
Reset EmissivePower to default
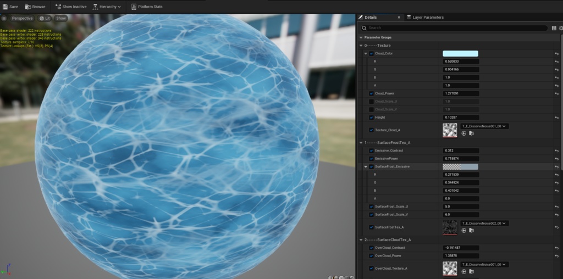556,159
